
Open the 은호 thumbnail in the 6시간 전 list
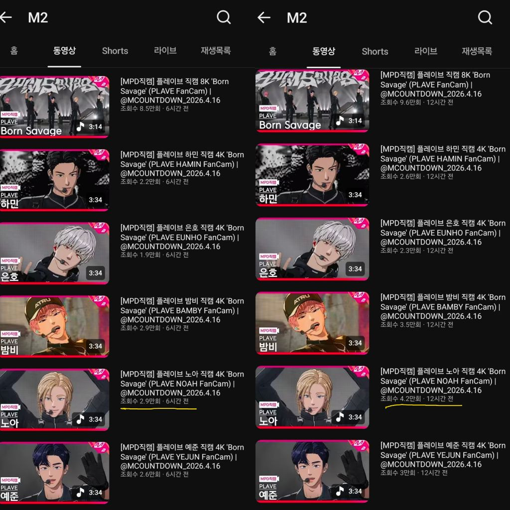coord(54,253)
